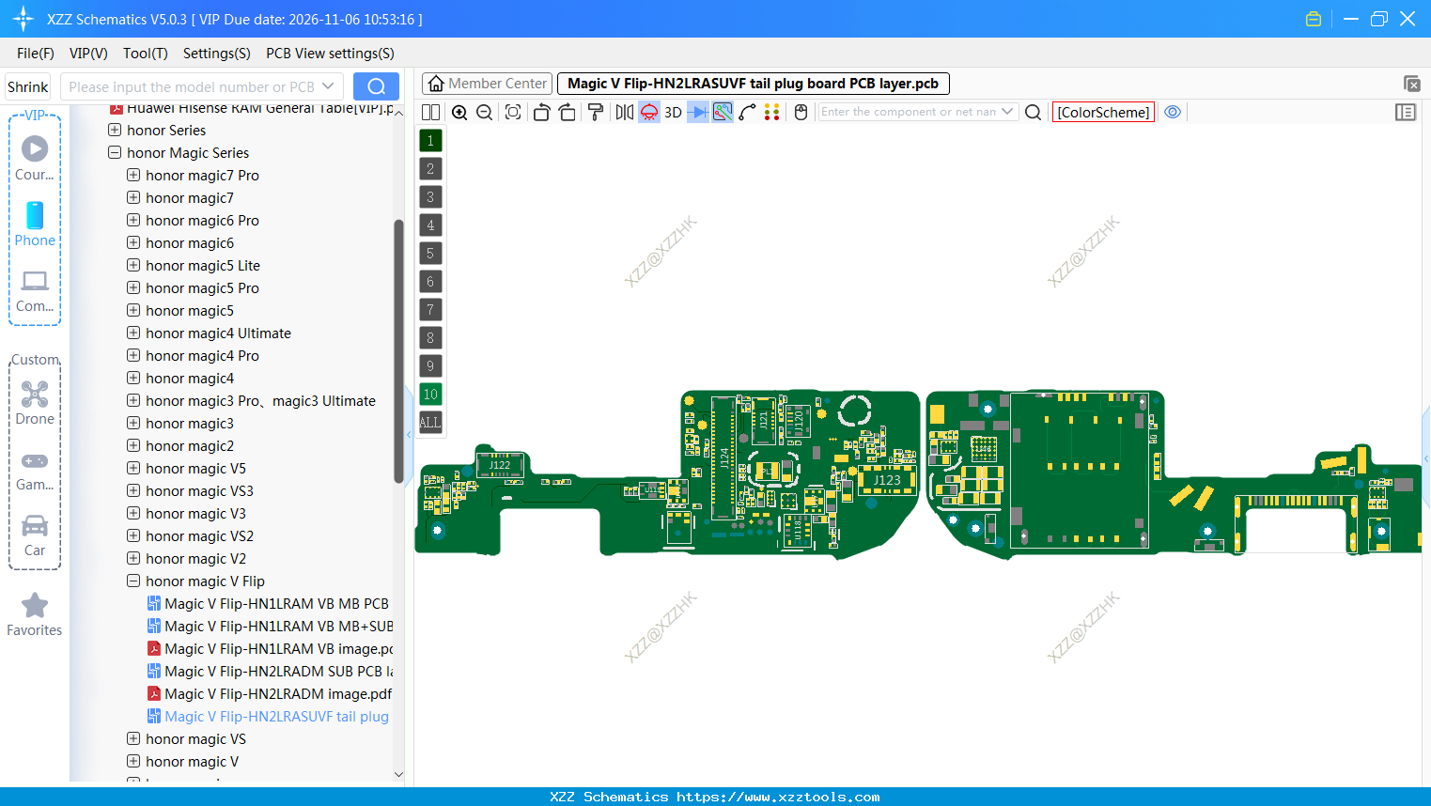Toggle the eye visibility icon beside ColorScheme
The height and width of the screenshot is (806, 1431).
pyautogui.click(x=1172, y=112)
